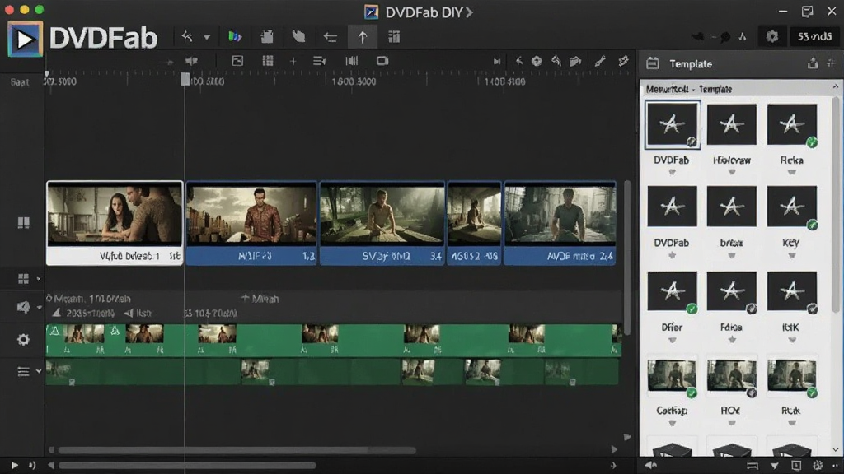Click the Template panel vertical scrollbar
The width and height of the screenshot is (844, 474).
(836, 204)
